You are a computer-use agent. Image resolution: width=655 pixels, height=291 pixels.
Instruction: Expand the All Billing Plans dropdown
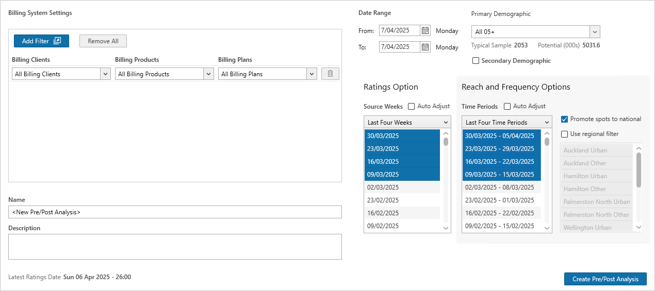[x=312, y=74]
